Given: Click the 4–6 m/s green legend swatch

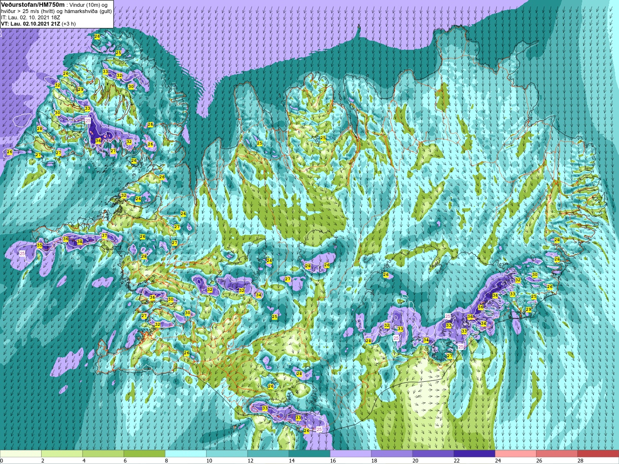Looking at the screenshot, I should pyautogui.click(x=103, y=454).
